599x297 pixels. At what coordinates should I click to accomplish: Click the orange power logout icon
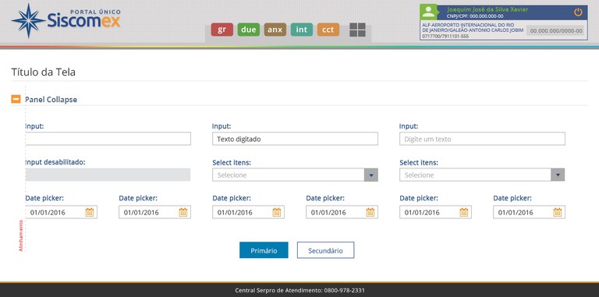click(578, 12)
